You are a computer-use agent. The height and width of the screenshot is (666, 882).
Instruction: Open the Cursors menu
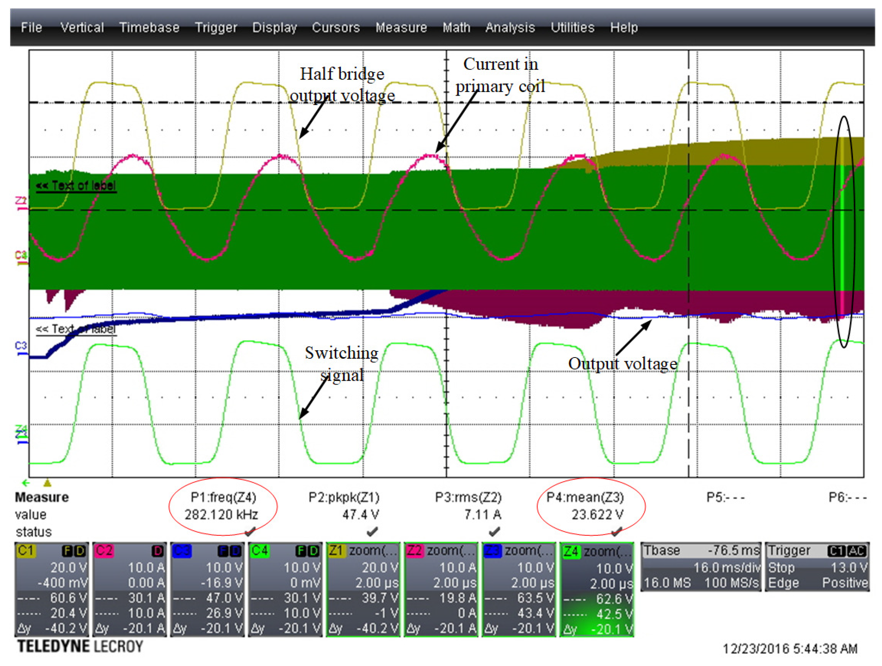(x=335, y=27)
